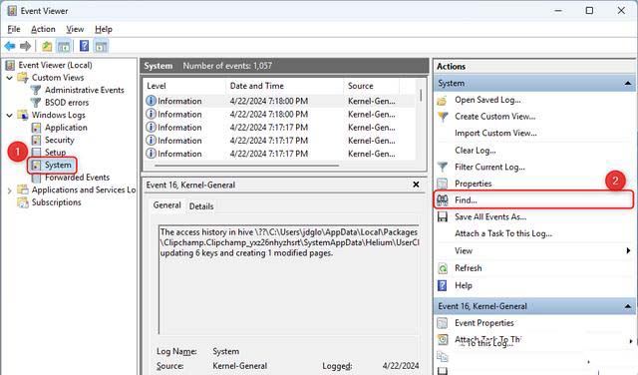Click Clear Log action
Screen dimensions: 638x375
coord(476,151)
